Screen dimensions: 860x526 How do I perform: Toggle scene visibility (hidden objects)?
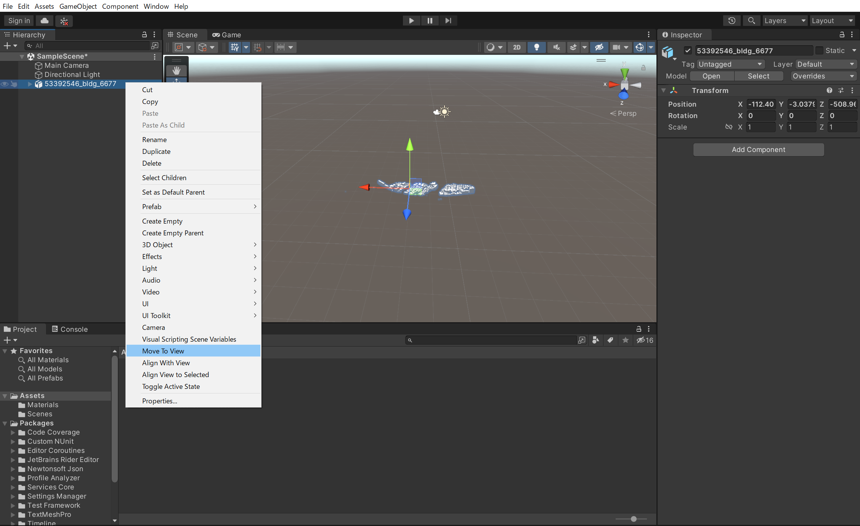point(599,47)
